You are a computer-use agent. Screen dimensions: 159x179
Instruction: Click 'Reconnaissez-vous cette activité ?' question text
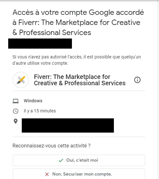(51, 146)
